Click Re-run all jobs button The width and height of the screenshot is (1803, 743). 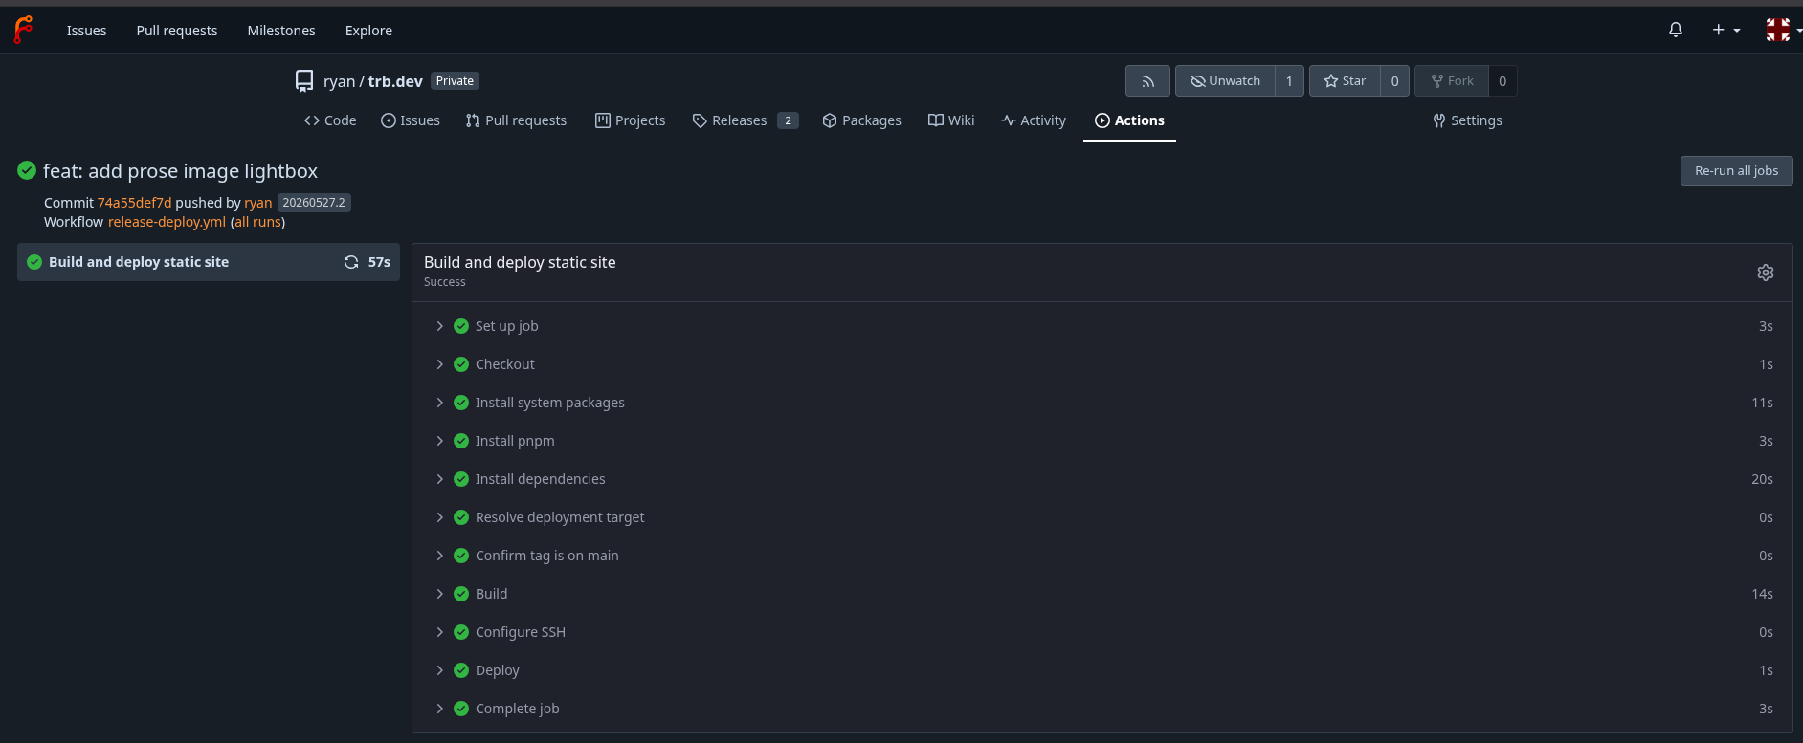[1736, 170]
